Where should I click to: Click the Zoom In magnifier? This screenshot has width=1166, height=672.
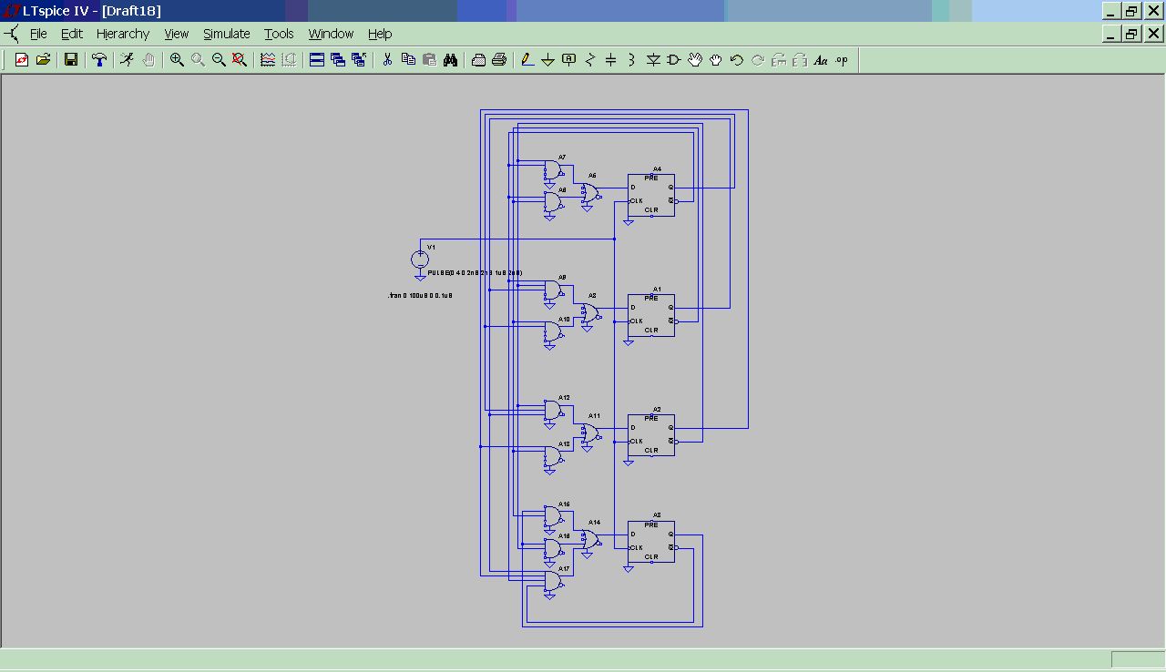tap(177, 60)
